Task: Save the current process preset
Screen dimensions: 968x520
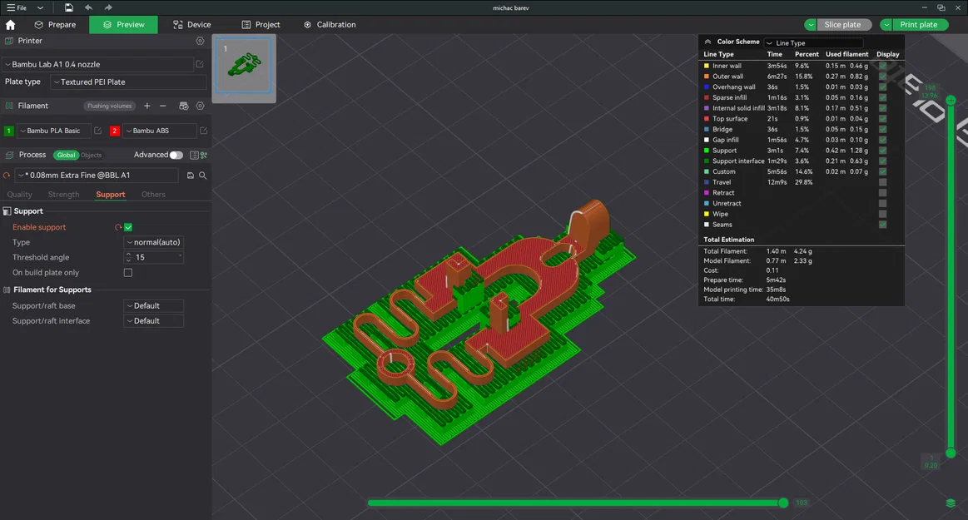Action: tap(190, 176)
